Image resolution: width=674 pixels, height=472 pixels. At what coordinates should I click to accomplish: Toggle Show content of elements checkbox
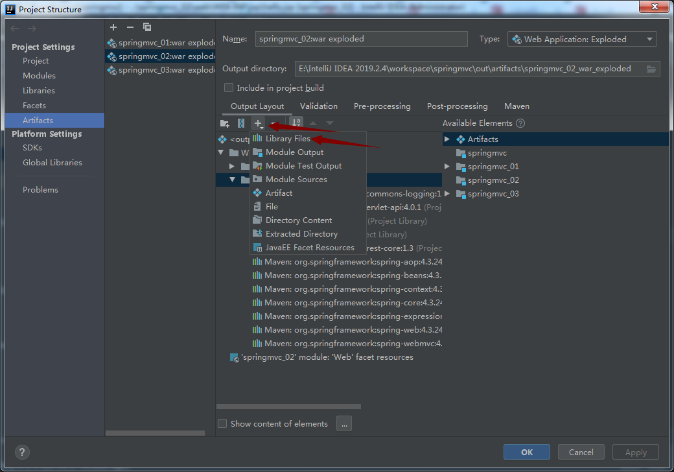point(222,423)
